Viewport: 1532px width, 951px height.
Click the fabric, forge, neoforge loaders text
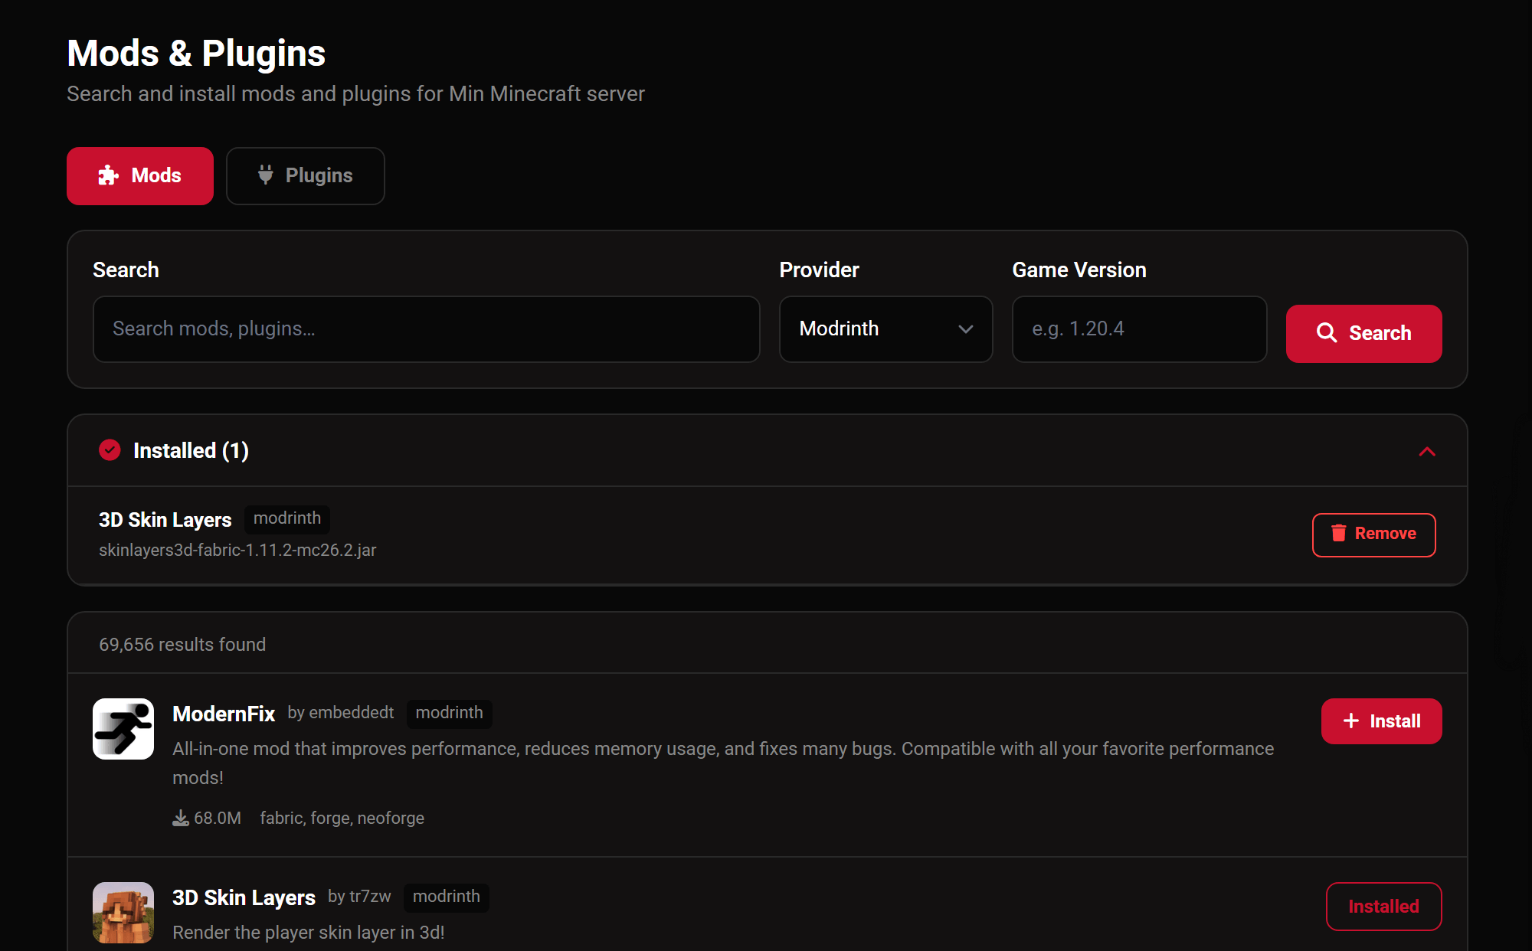342,819
